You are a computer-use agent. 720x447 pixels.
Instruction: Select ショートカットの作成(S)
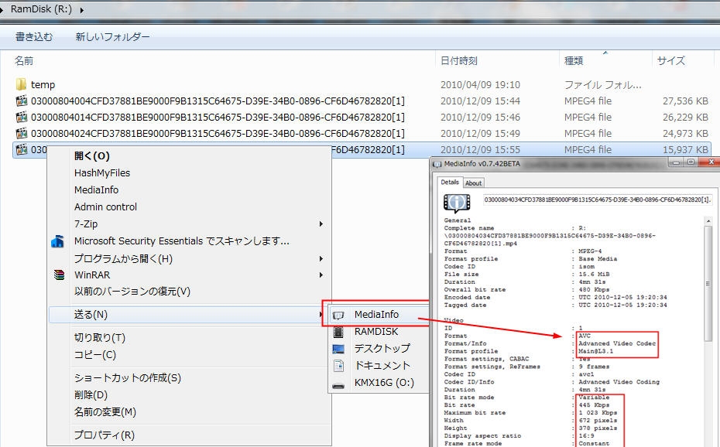pyautogui.click(x=128, y=377)
